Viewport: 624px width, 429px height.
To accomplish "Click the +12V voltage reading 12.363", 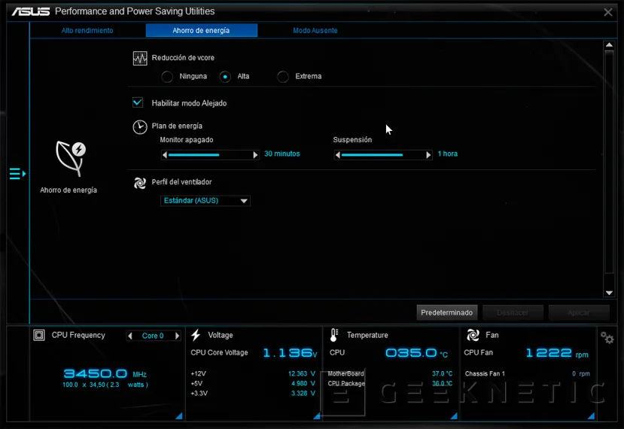I will [301, 374].
